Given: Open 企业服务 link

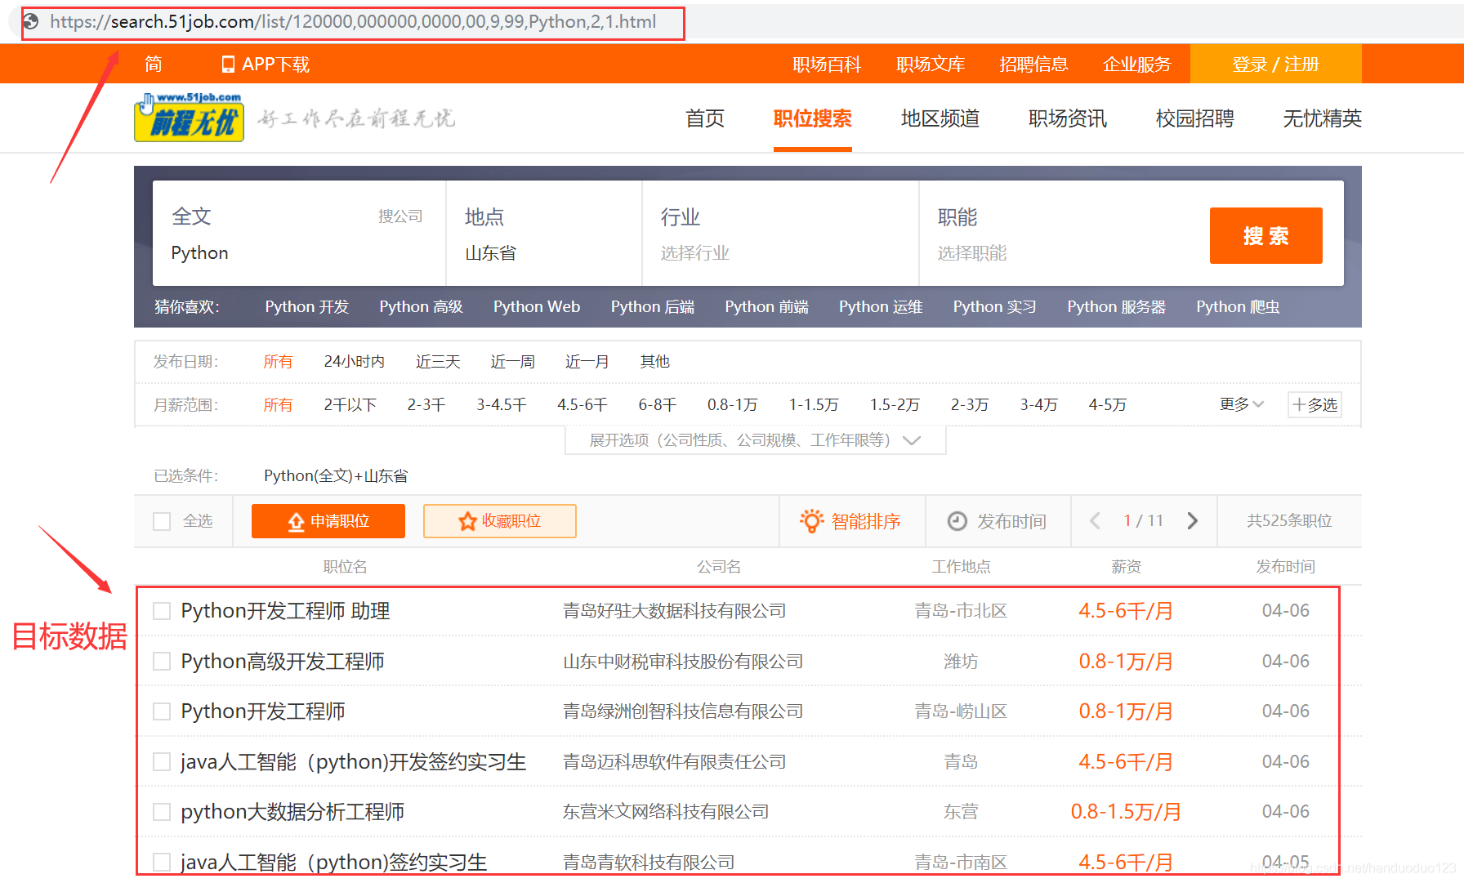Looking at the screenshot, I should point(1137,65).
